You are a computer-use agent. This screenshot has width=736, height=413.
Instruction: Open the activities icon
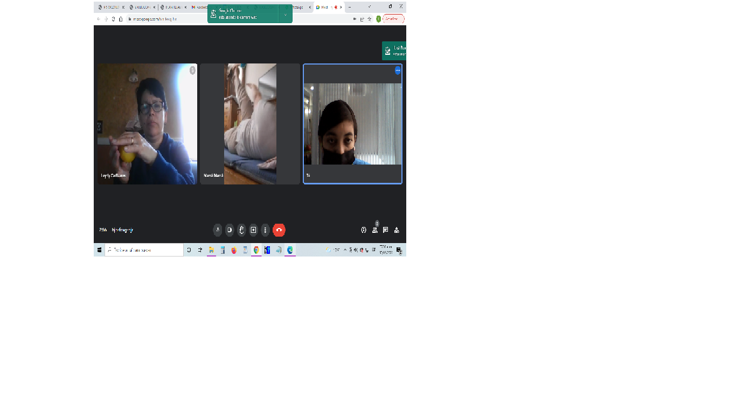[x=397, y=230]
